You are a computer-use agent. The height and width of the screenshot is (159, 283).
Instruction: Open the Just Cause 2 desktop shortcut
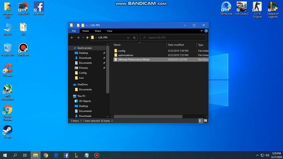[242, 8]
